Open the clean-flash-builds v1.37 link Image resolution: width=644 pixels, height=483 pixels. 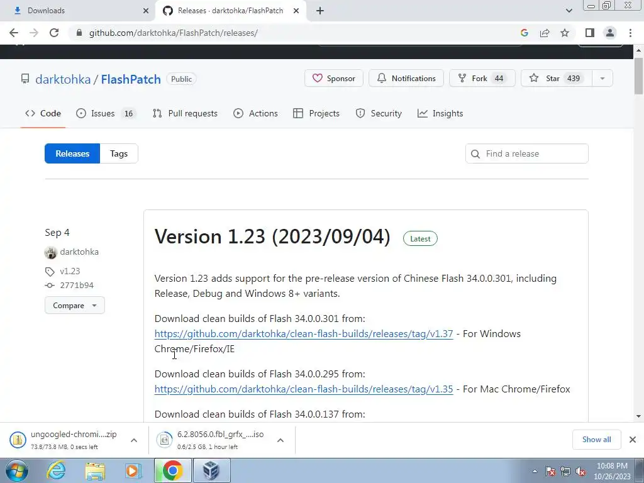[x=304, y=333]
